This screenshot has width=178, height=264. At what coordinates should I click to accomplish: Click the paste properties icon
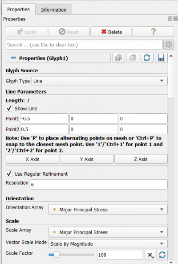click(x=133, y=58)
